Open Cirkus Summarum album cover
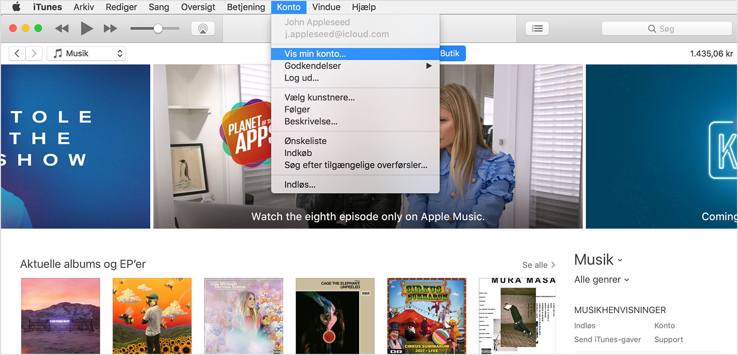Viewport: 738px width, 355px height. pos(427,316)
